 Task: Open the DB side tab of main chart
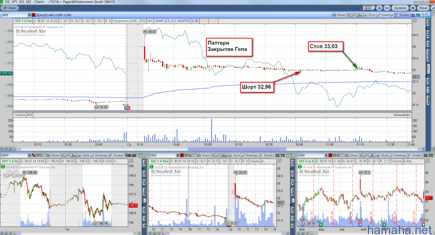click(x=428, y=81)
